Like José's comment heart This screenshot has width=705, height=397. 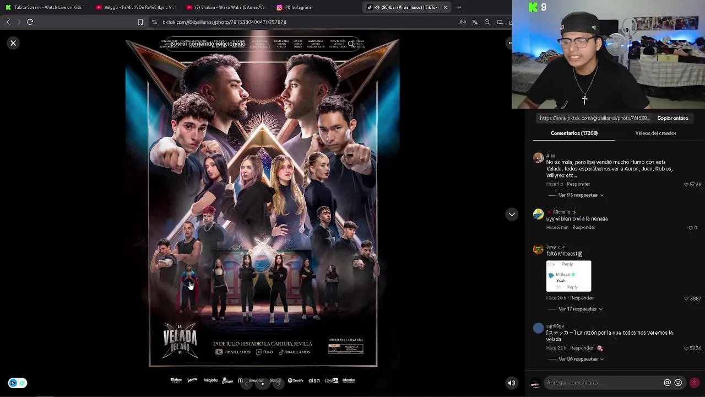coord(686,298)
